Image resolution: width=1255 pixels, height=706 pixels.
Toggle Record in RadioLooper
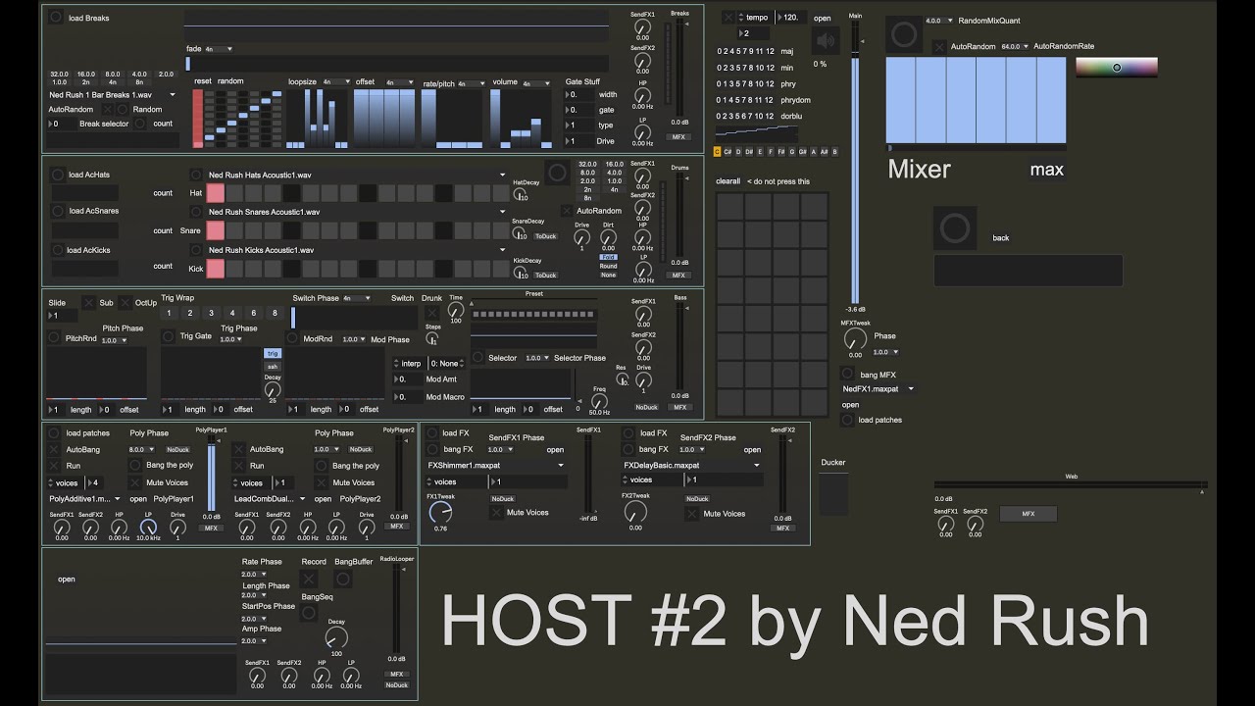(x=309, y=580)
